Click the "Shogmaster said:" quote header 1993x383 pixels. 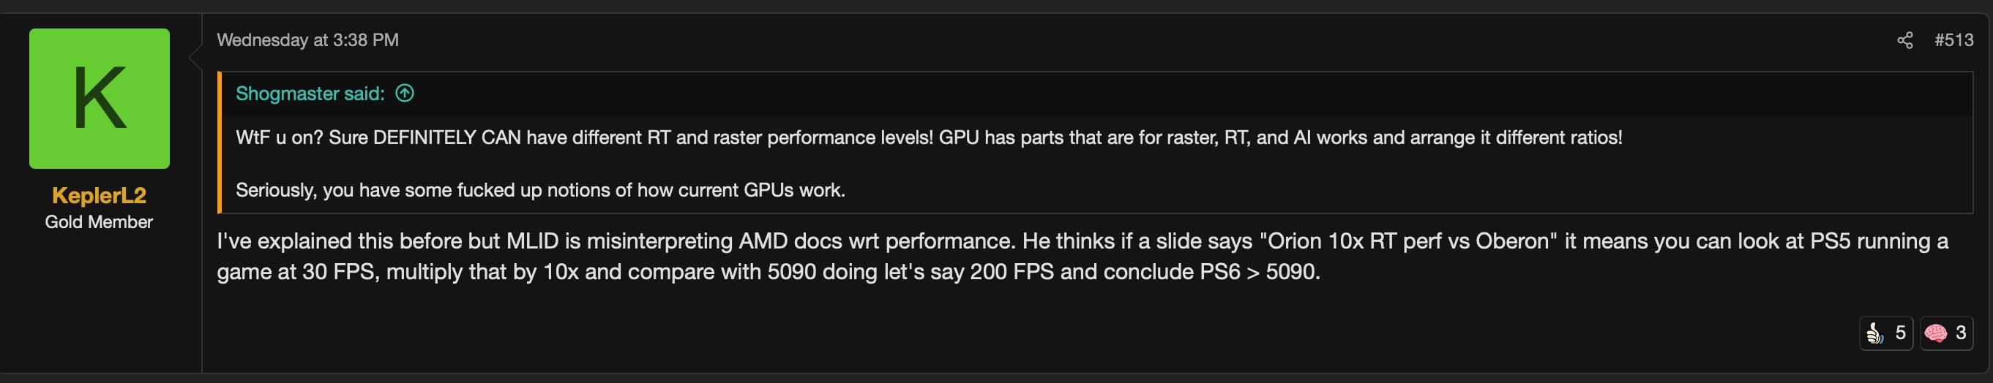(x=310, y=94)
